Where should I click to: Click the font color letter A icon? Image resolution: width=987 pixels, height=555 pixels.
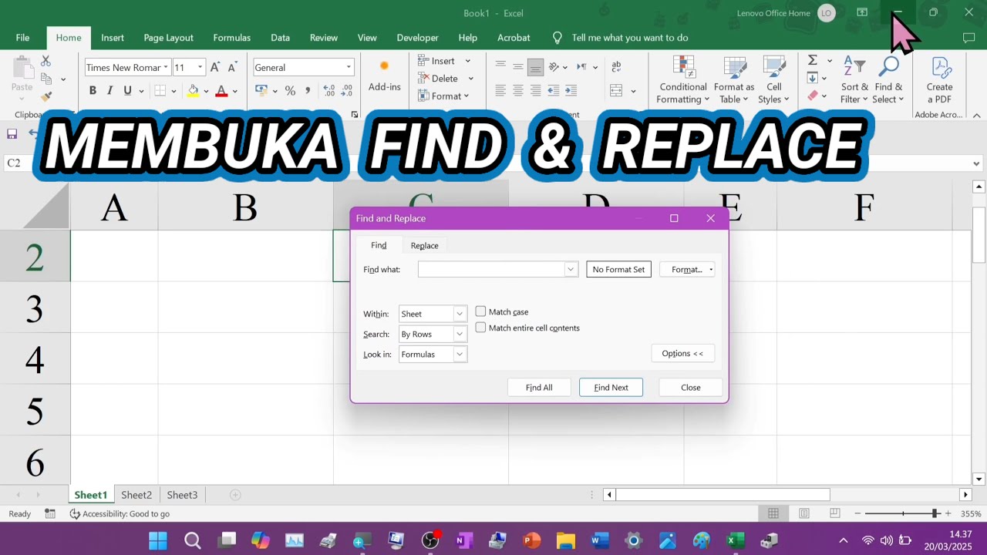click(x=221, y=91)
